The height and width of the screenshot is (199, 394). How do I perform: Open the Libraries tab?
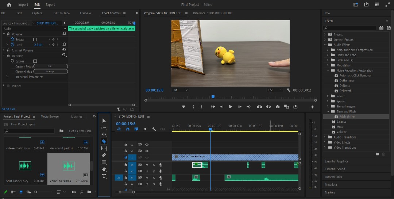click(x=77, y=116)
